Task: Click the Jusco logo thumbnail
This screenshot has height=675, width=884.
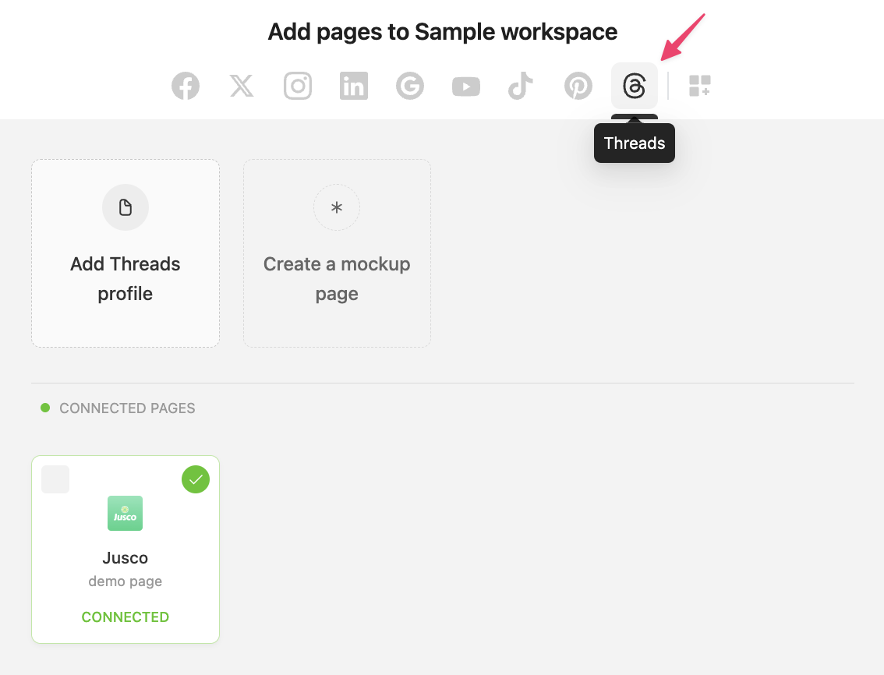Action: click(x=125, y=514)
